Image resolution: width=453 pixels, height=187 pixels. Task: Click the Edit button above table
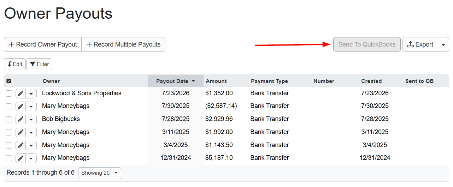point(15,64)
